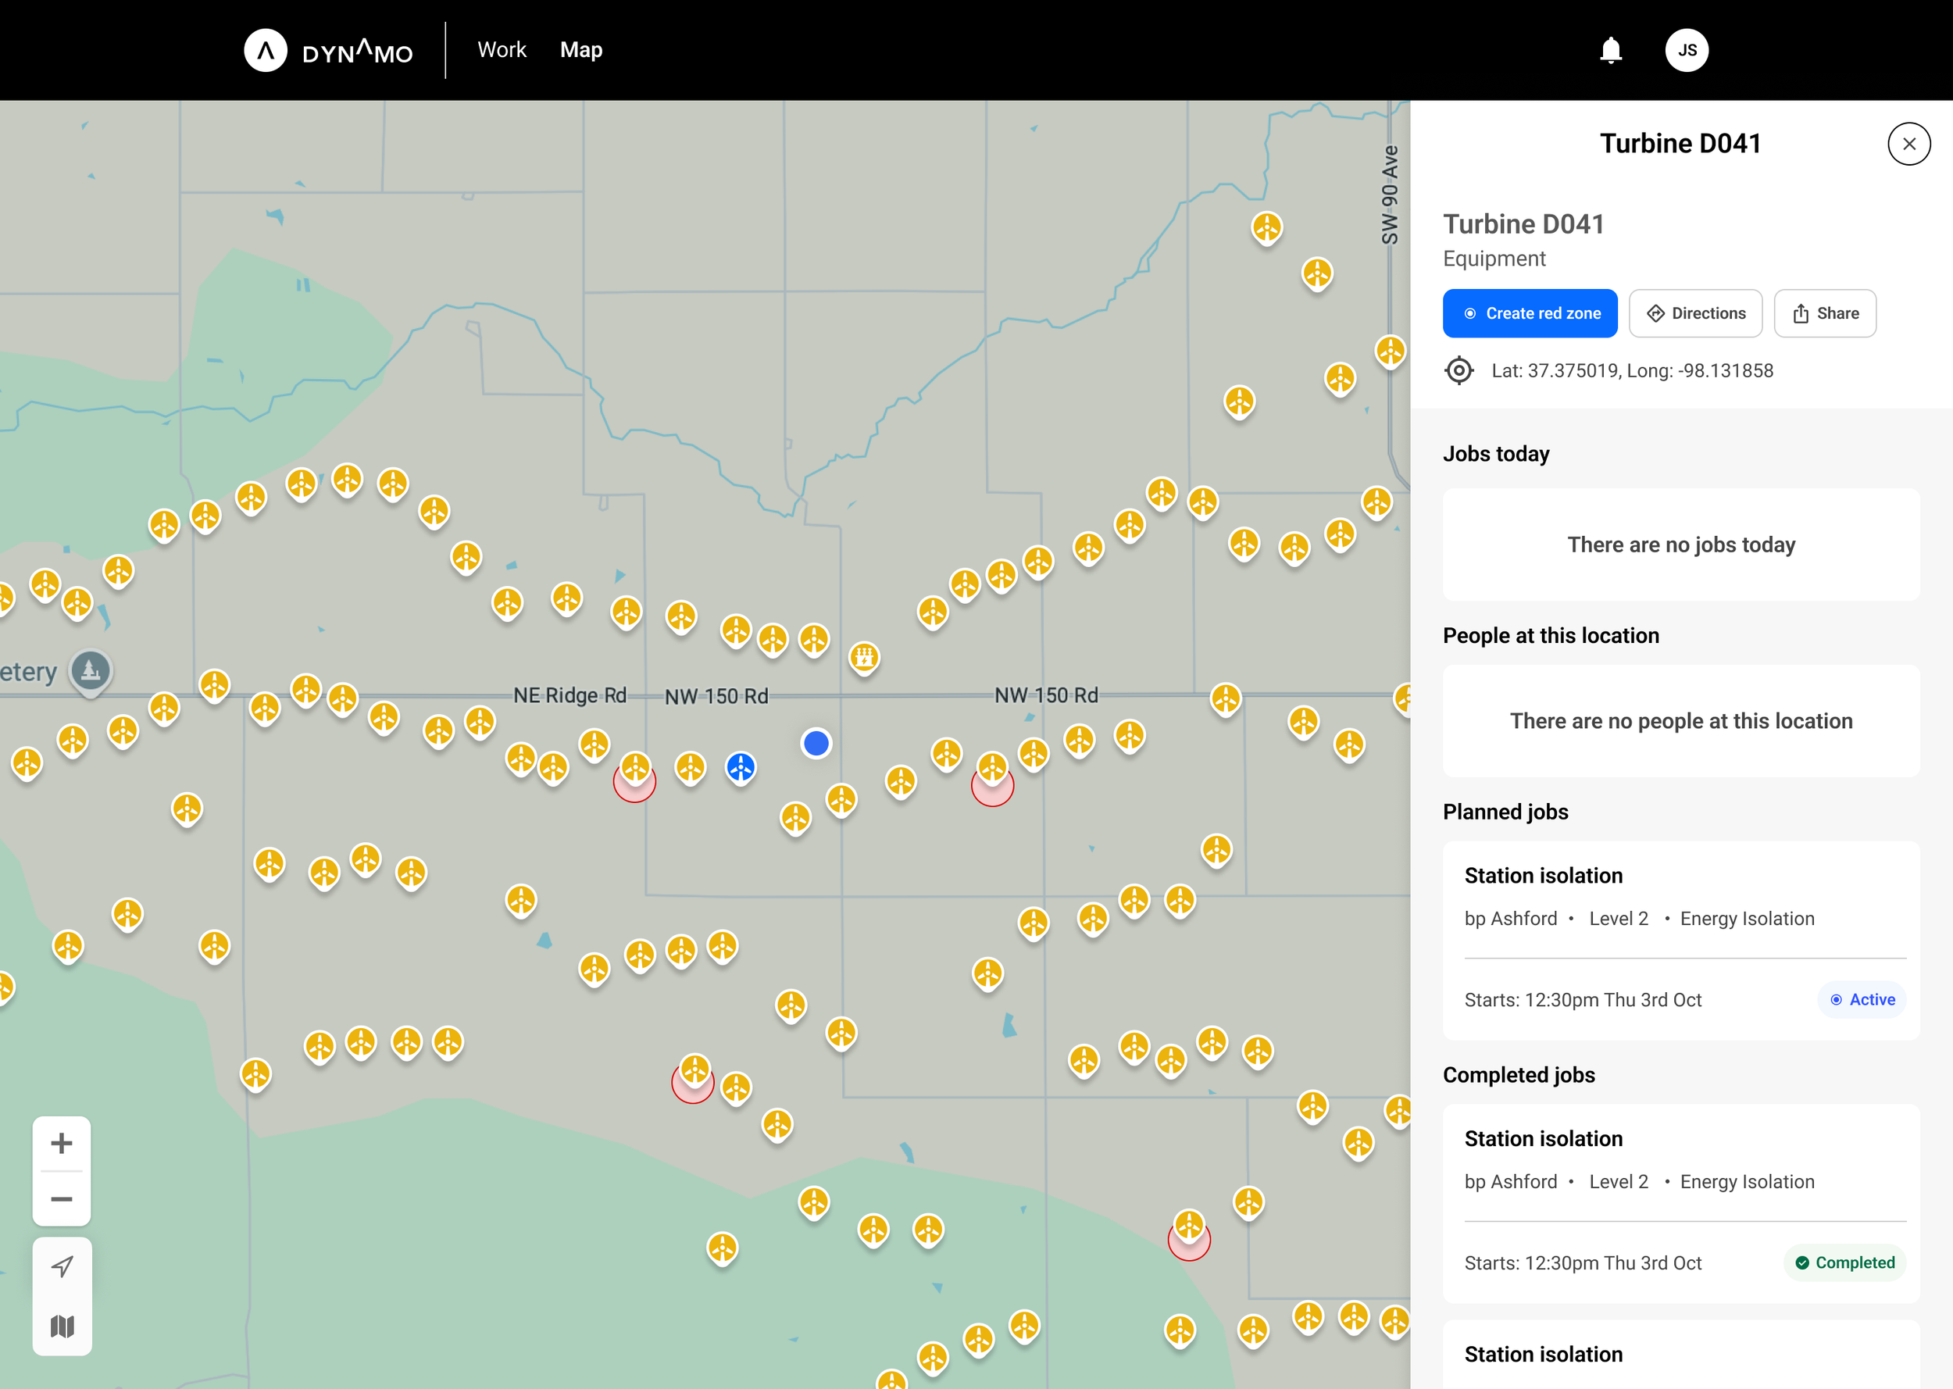The width and height of the screenshot is (1953, 1389).
Task: Switch to the Work tab
Action: [502, 48]
